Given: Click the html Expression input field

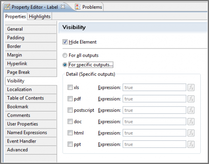Looking at the screenshot, I should click(154, 133).
